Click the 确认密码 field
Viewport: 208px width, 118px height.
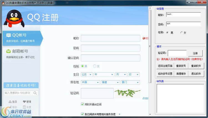pos(110,58)
